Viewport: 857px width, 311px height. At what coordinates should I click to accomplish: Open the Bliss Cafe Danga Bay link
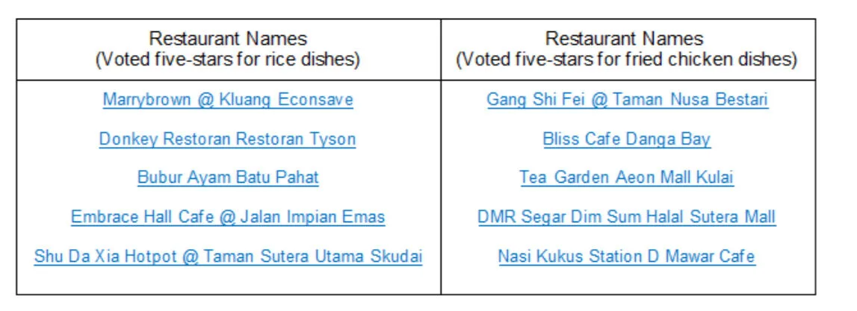point(627,139)
